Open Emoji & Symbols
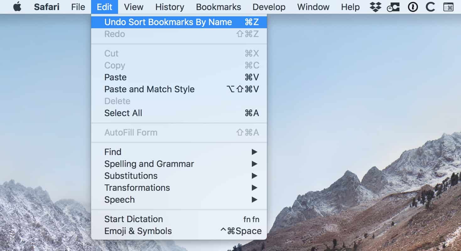The image size is (461, 251). (179, 231)
